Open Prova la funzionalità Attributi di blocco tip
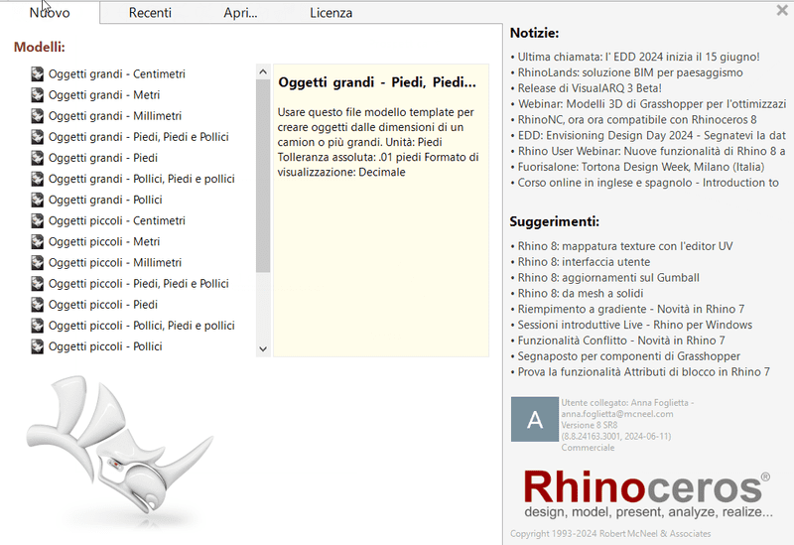The height and width of the screenshot is (545, 794). [643, 372]
